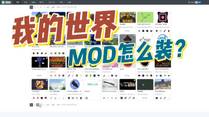Open search via the magnifier icon
209x117 pixels.
[189, 2]
